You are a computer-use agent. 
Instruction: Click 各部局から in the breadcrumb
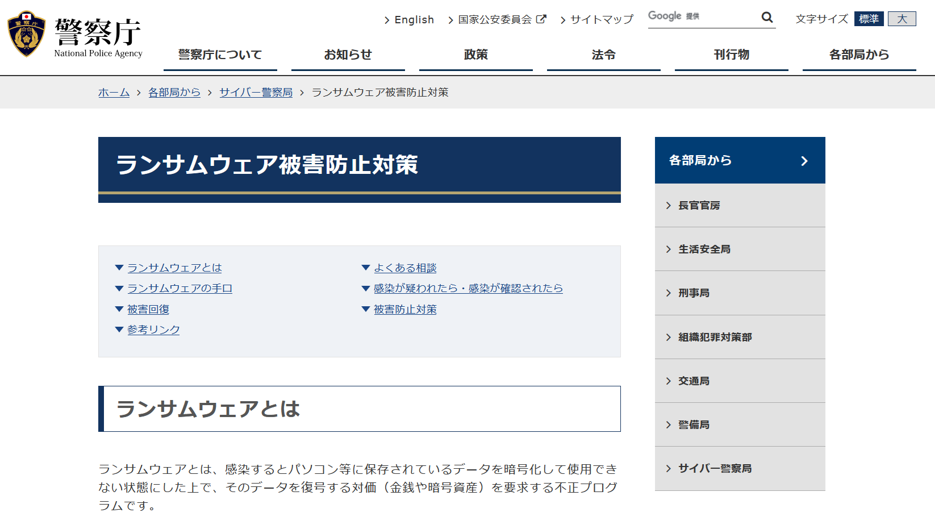pos(174,92)
